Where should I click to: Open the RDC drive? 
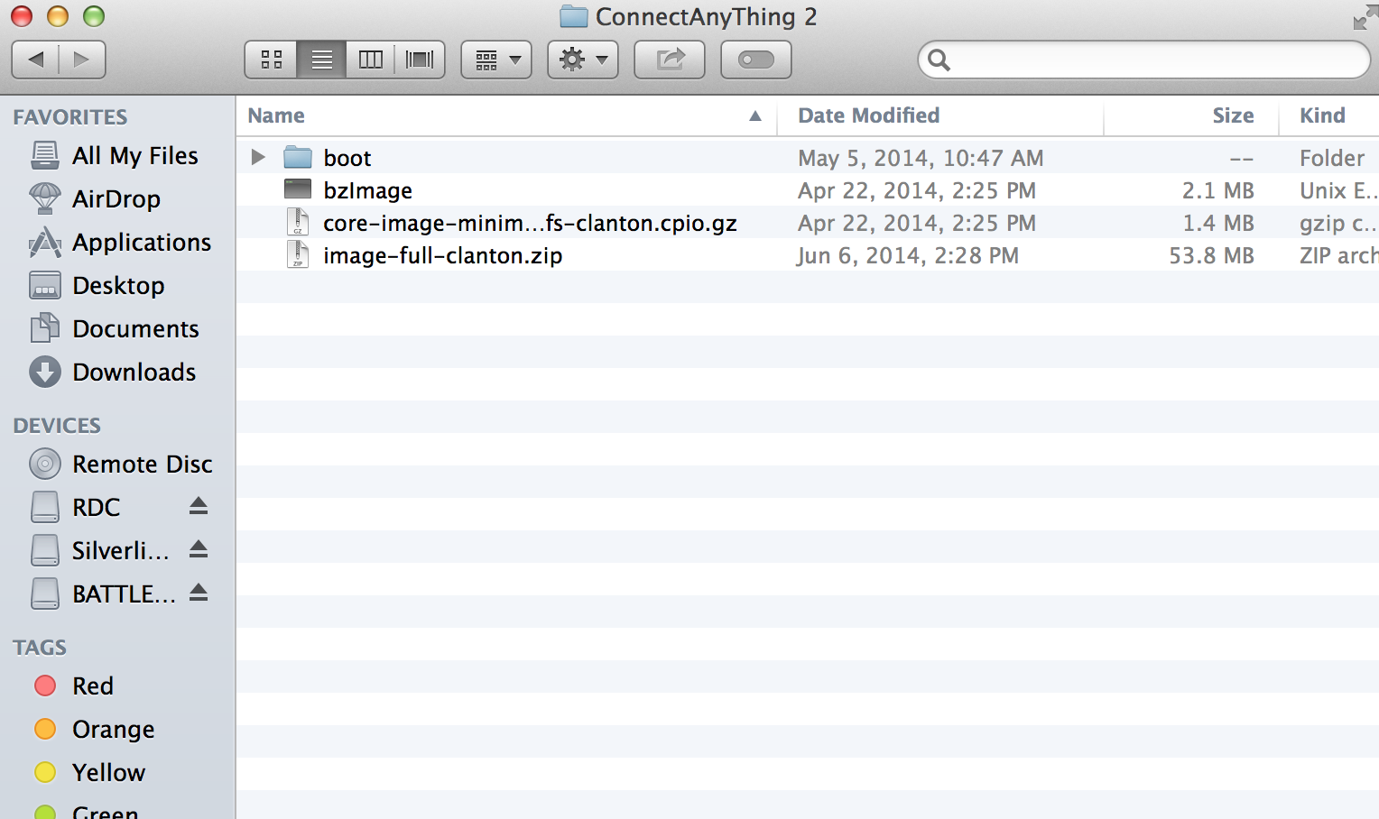click(97, 507)
